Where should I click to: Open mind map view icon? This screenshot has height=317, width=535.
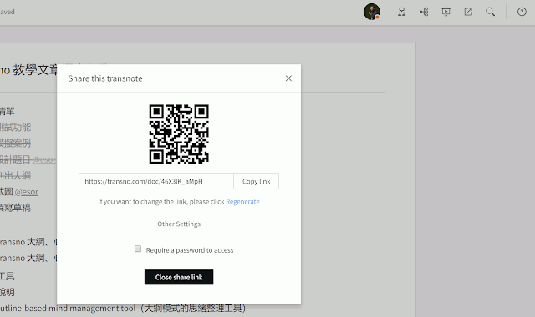(x=424, y=12)
